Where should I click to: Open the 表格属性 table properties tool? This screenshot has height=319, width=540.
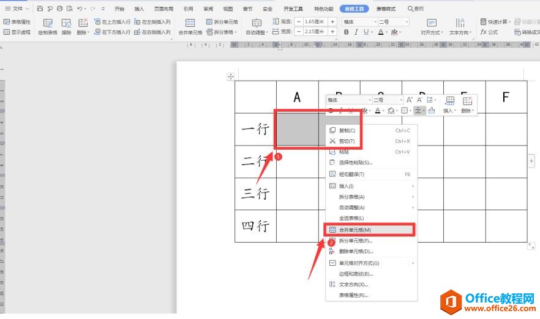(17, 21)
